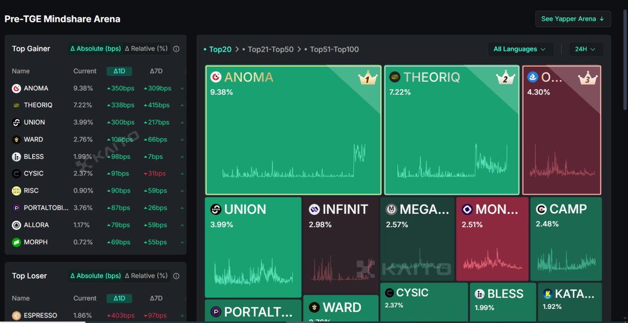The image size is (628, 323).
Task: Click the rank 2 crown badge on THEORIQ
Action: [505, 78]
